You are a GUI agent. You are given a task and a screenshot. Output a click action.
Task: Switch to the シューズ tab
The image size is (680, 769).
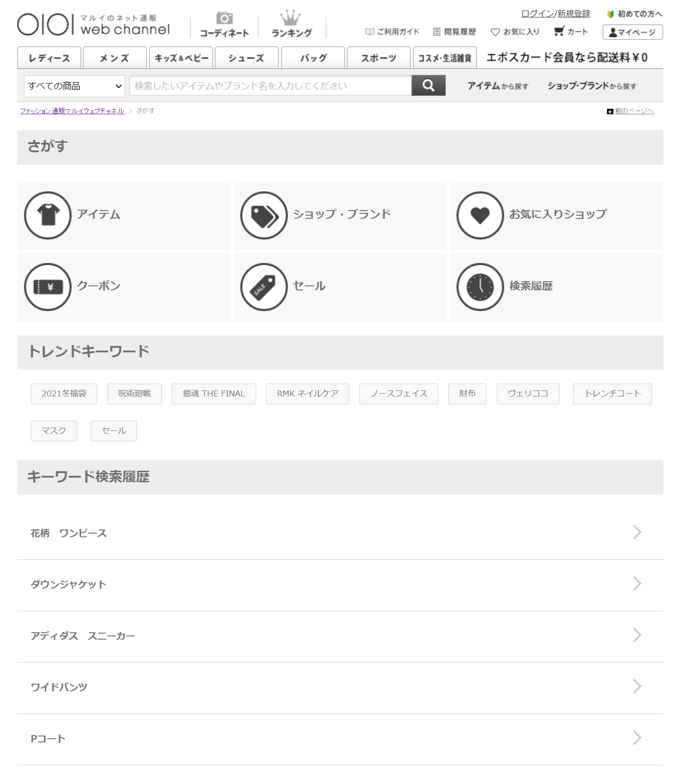pos(247,58)
